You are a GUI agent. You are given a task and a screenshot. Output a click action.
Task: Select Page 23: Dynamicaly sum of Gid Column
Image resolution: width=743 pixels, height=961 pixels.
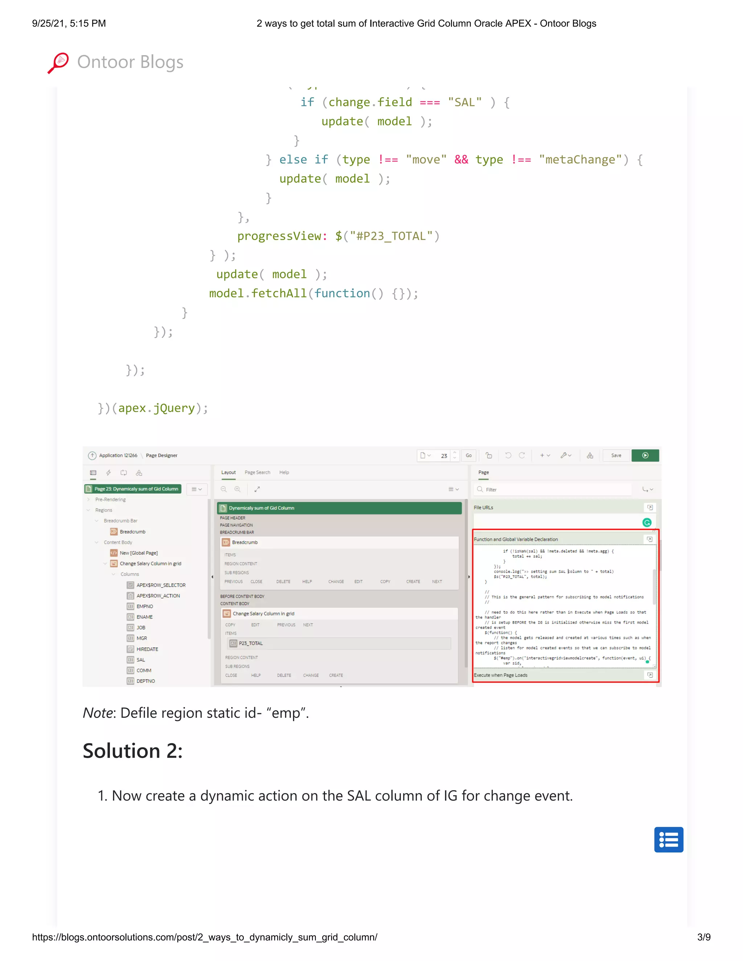click(x=132, y=489)
